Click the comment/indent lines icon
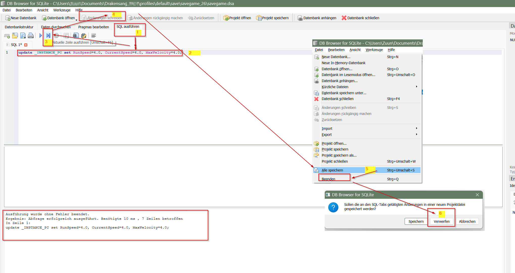The height and width of the screenshot is (273, 515). coord(93,36)
